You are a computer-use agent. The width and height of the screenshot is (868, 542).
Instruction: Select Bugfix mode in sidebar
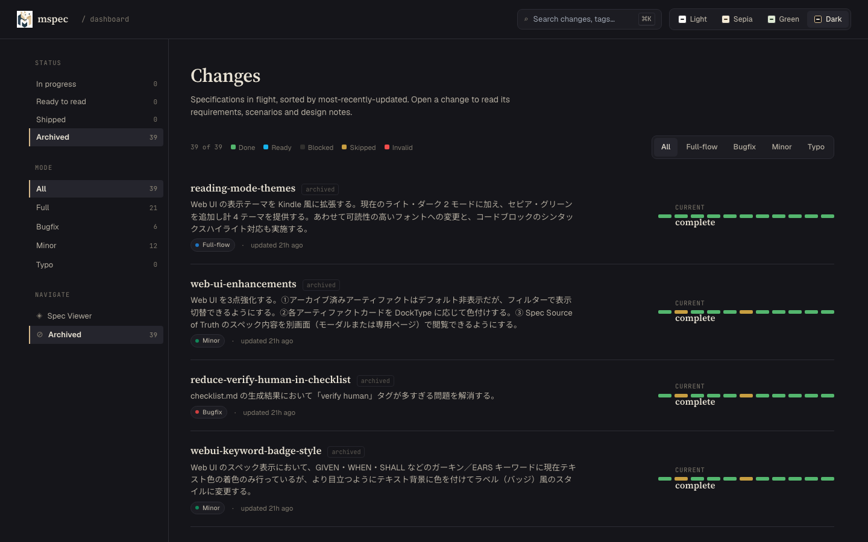pos(96,227)
